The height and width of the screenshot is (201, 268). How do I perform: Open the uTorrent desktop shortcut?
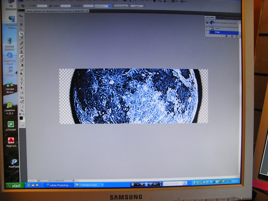pyautogui.click(x=10, y=126)
